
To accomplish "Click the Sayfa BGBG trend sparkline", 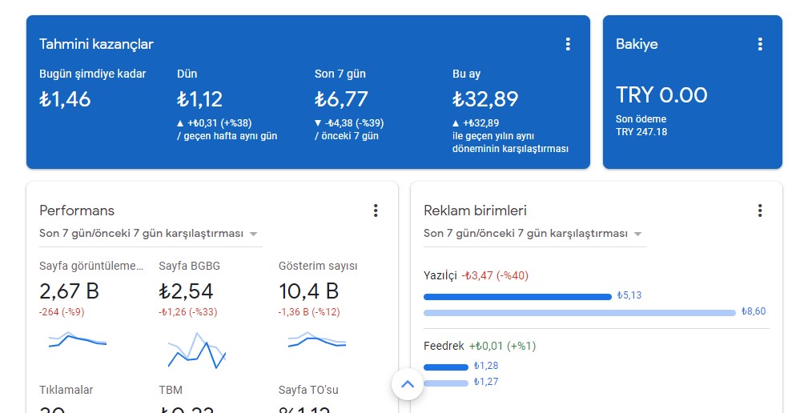I will click(x=196, y=351).
